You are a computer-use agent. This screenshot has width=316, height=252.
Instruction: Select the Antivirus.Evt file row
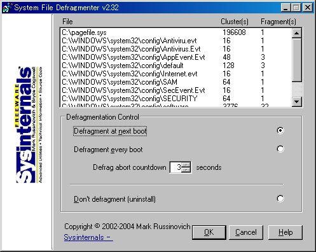[x=176, y=49]
